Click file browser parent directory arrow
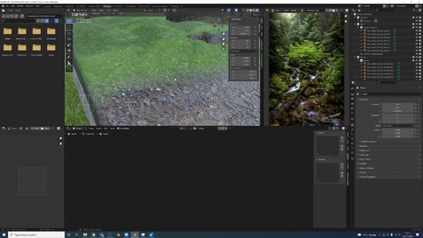The height and width of the screenshot is (238, 423). (x=12, y=16)
